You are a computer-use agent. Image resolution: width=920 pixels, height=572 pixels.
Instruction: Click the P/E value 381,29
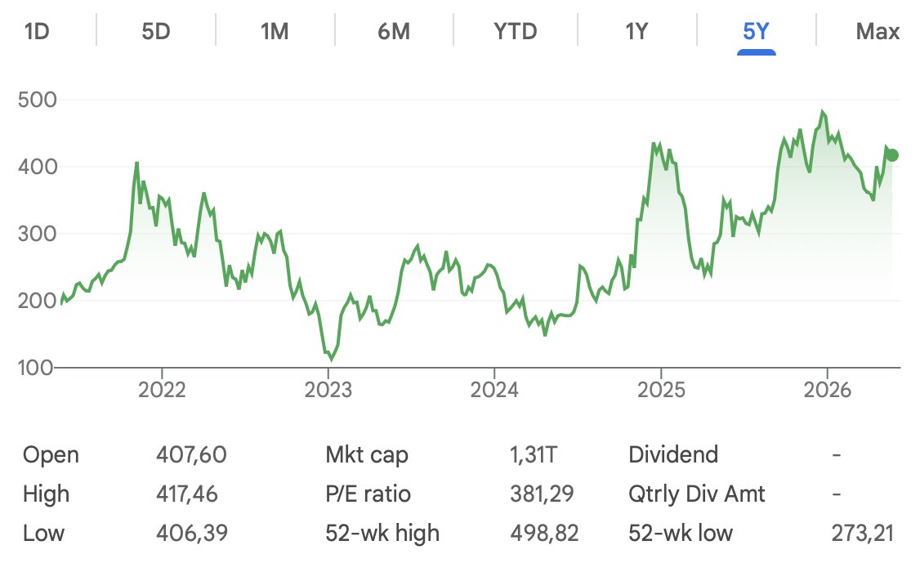(543, 494)
